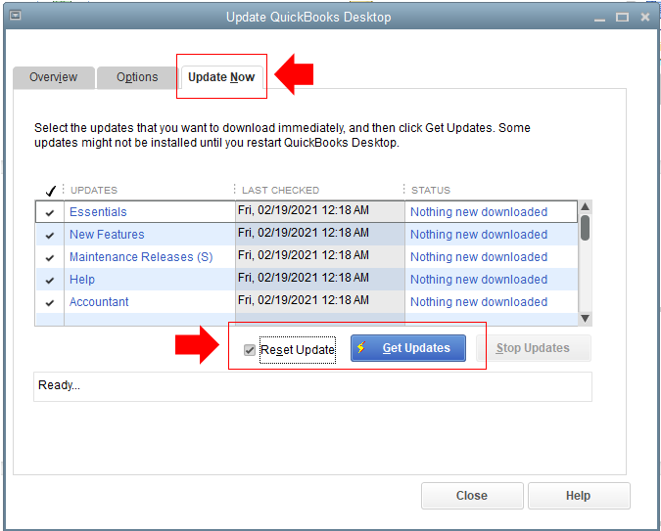The image size is (661, 531).
Task: Select the Update Now tab
Action: pyautogui.click(x=221, y=77)
